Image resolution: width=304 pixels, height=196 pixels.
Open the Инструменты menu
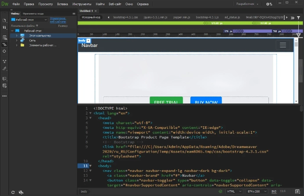82,4
